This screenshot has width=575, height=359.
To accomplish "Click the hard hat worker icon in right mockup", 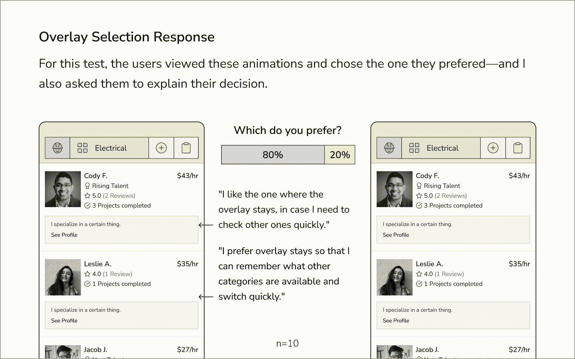I will tap(389, 148).
